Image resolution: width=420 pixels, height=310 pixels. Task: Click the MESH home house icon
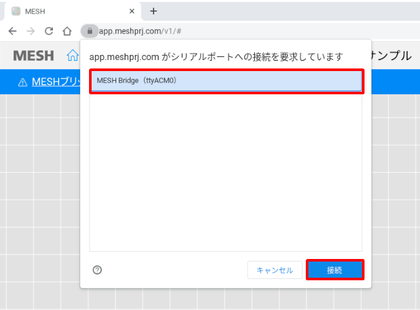pyautogui.click(x=73, y=56)
